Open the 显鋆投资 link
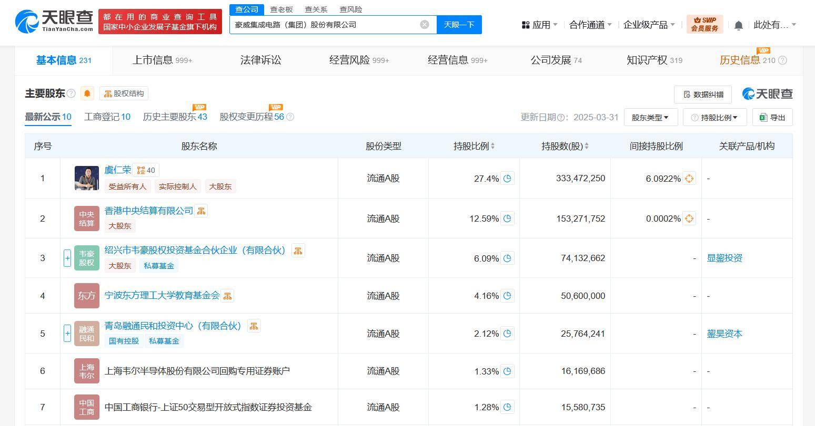Viewport: 815px width, 426px height. click(725, 258)
